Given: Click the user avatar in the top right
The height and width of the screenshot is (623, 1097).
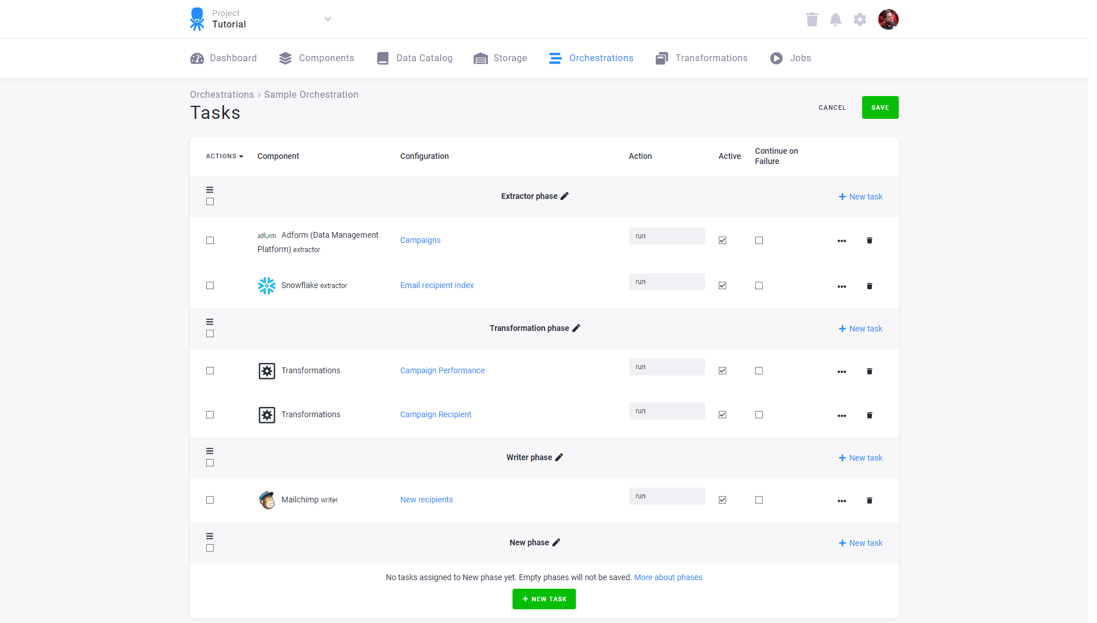Looking at the screenshot, I should [x=888, y=19].
